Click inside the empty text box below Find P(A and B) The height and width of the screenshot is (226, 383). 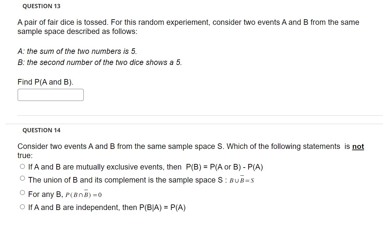click(50, 95)
